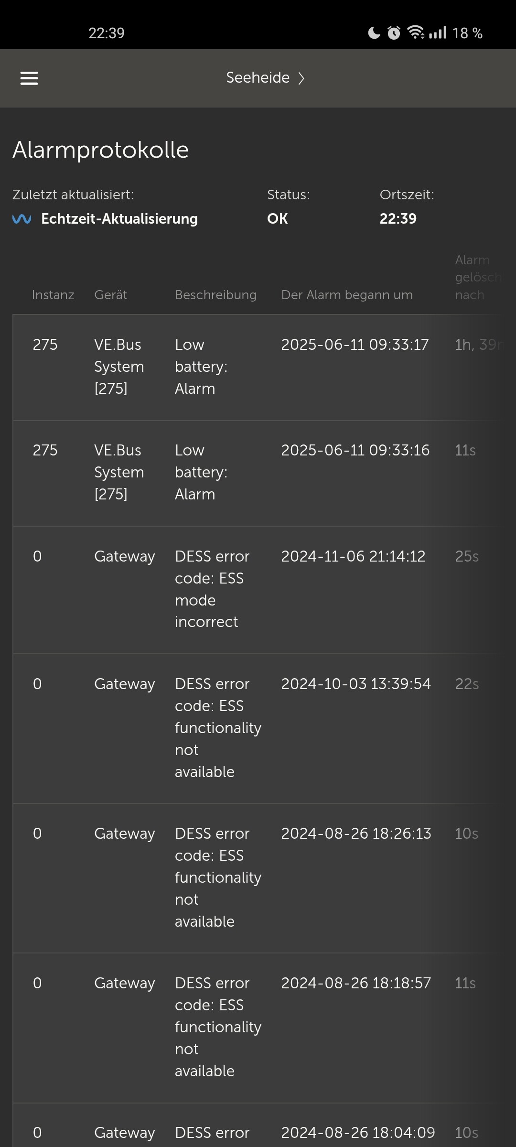The height and width of the screenshot is (1147, 516).
Task: Sort by the Beschreibung column header
Action: tap(216, 295)
